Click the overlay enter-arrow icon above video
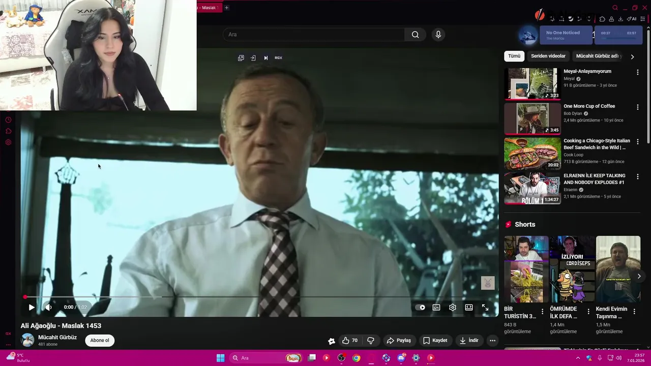 [x=253, y=58]
